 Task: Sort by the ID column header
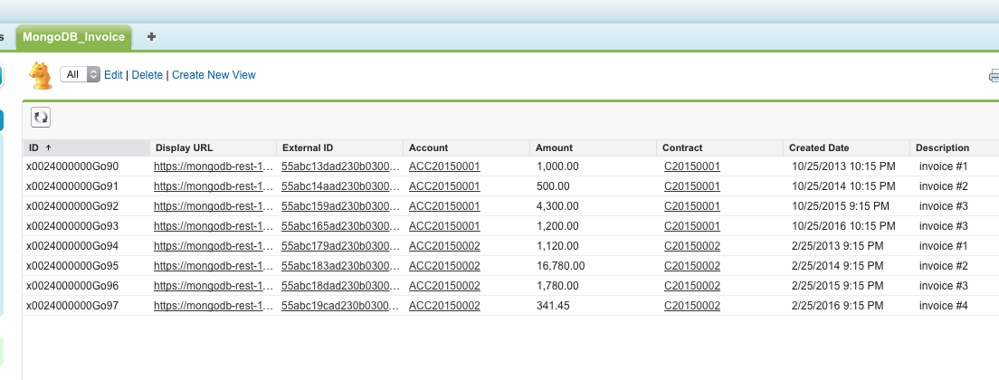click(86, 147)
